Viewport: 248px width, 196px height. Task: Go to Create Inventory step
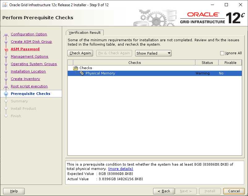(25, 79)
